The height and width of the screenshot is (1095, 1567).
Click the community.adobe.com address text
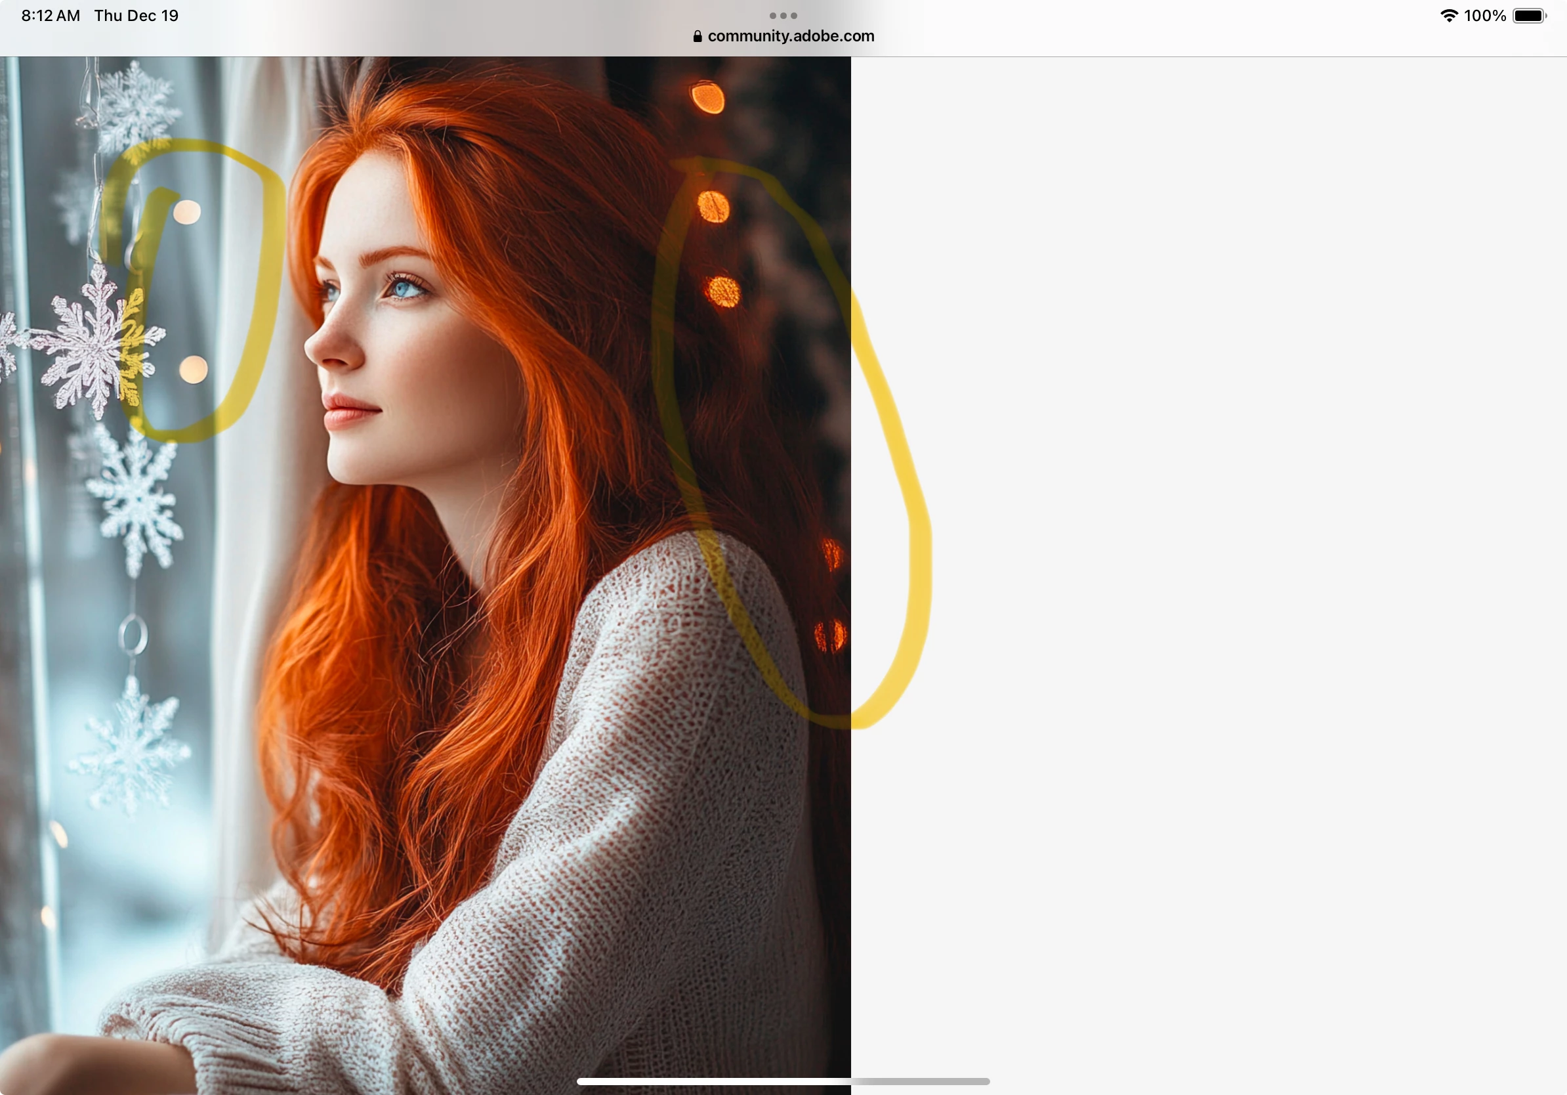tap(790, 36)
